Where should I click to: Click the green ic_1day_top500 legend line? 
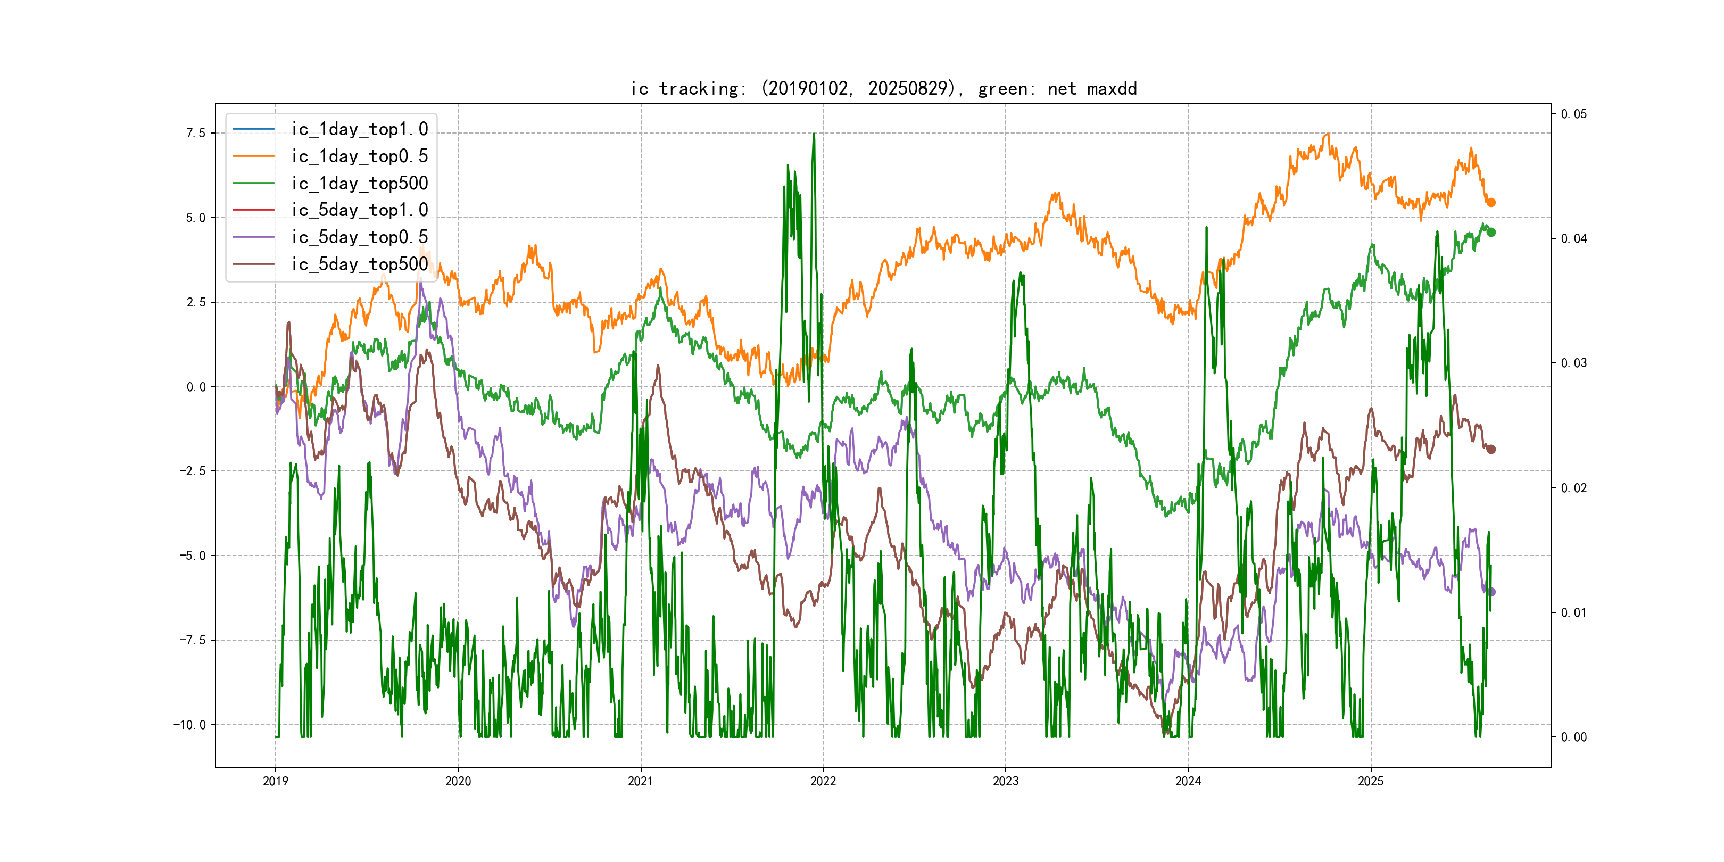click(253, 183)
